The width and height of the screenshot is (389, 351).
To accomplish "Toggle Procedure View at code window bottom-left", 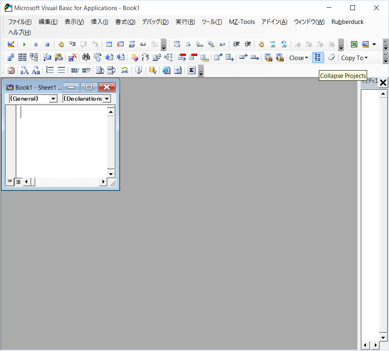I will tap(10, 182).
